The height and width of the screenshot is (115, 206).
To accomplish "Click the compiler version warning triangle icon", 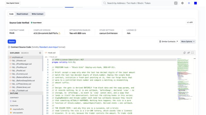I will pos(59,33).
